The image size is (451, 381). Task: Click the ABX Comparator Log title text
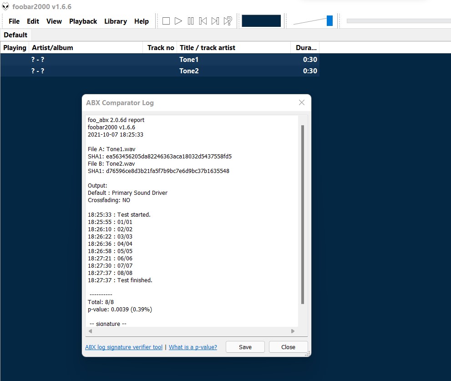120,103
